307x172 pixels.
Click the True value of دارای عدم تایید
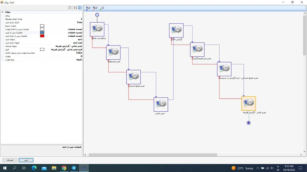[x=79, y=22]
